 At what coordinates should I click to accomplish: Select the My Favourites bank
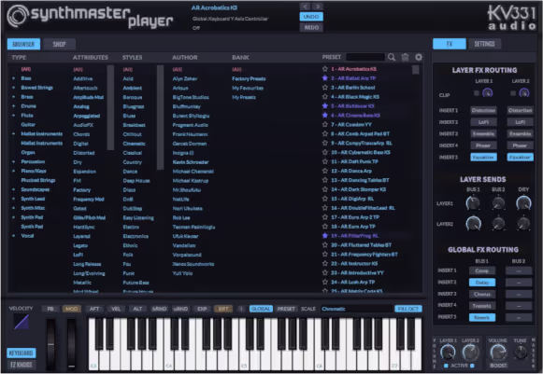coord(248,89)
